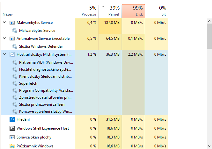Click the Antimalware Service Executable icon

click(12, 39)
